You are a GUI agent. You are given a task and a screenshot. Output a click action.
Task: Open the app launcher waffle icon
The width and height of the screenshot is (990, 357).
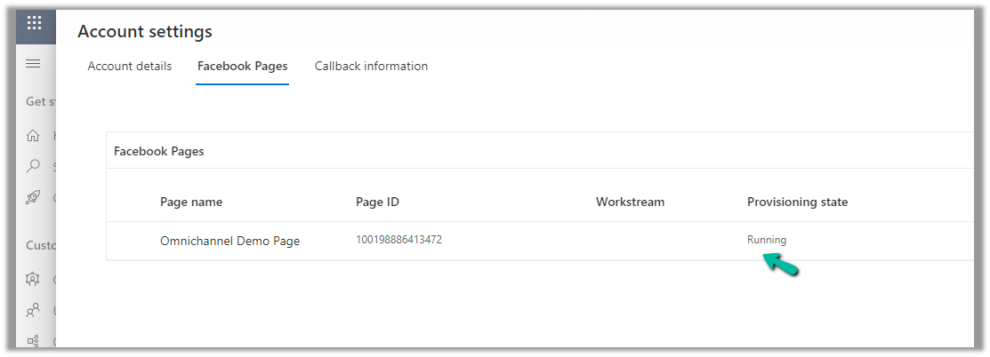click(x=34, y=23)
